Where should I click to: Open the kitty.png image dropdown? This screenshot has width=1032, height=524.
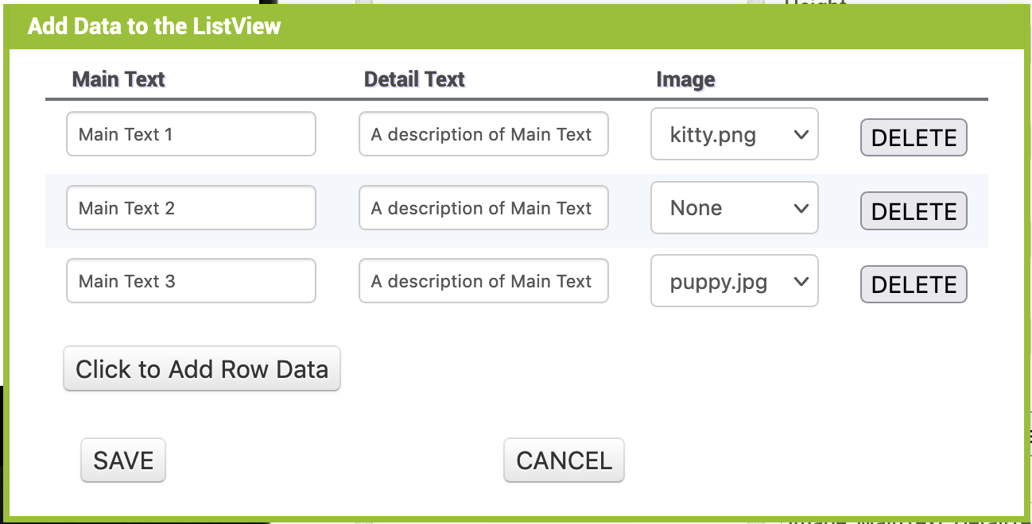click(x=733, y=134)
